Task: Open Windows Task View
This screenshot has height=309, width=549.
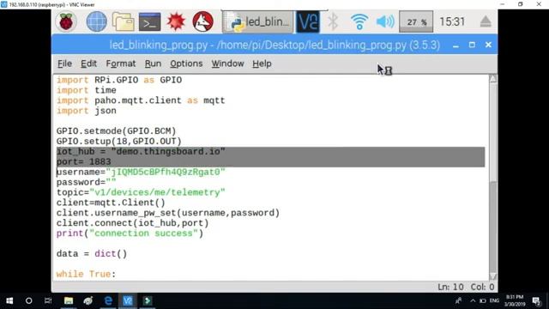Action: [48, 300]
